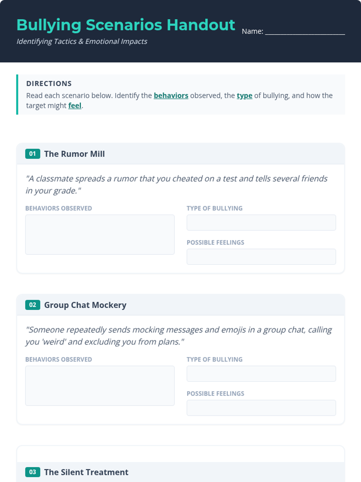Click the rumor scenario quote text

click(176, 184)
